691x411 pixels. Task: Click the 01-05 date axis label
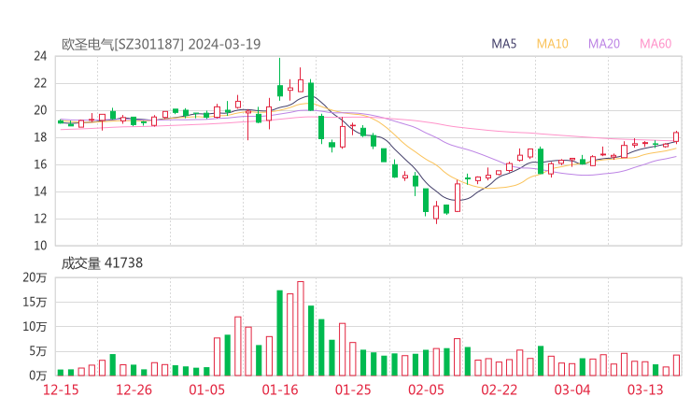point(206,390)
